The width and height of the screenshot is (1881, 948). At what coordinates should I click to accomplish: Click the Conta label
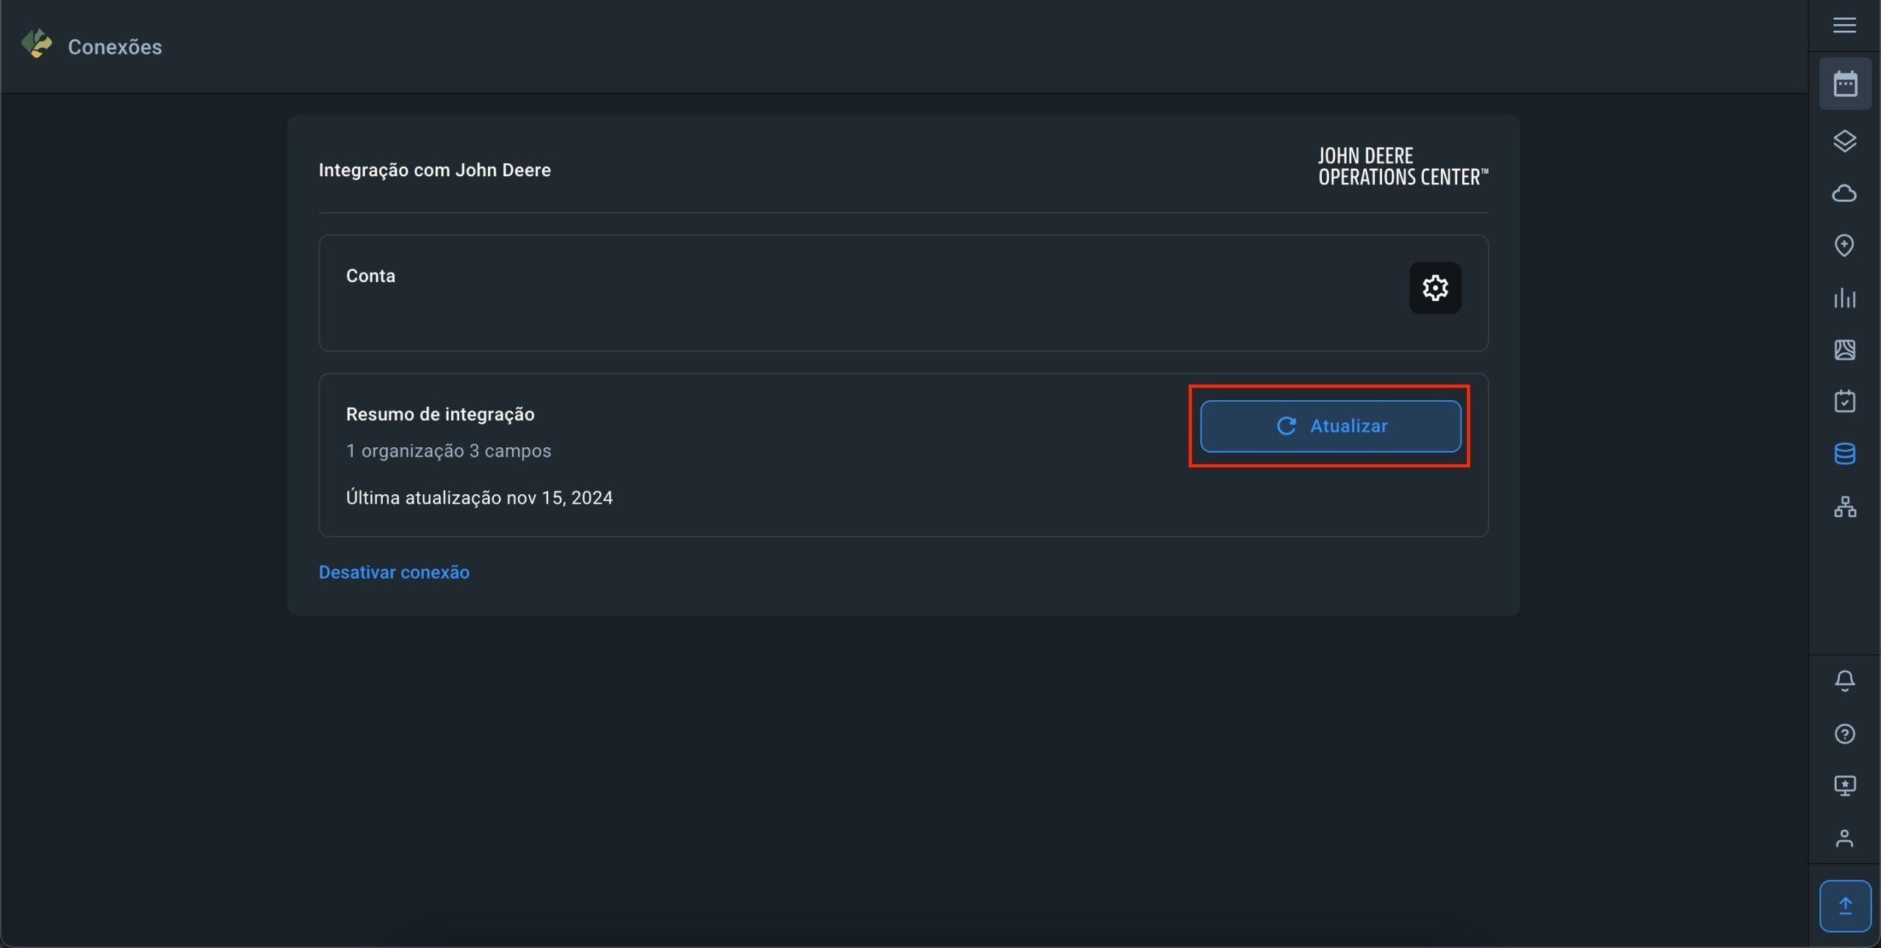pyautogui.click(x=370, y=275)
